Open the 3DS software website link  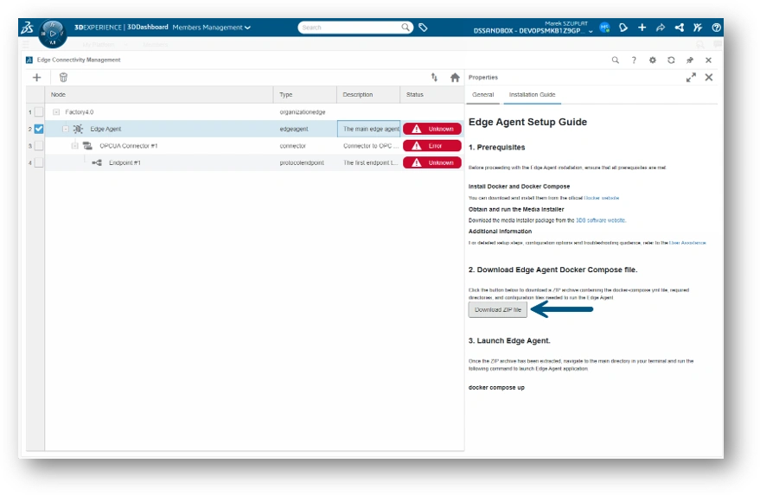click(x=601, y=220)
